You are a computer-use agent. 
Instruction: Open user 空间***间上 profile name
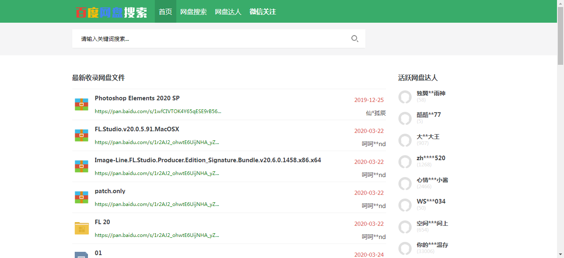(x=432, y=223)
